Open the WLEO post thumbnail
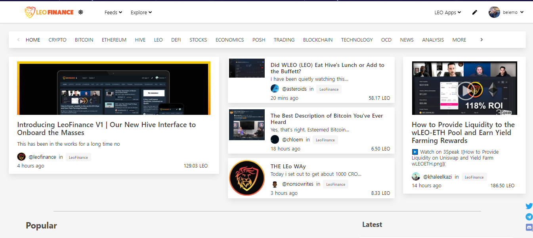The width and height of the screenshot is (533, 238). click(x=247, y=68)
